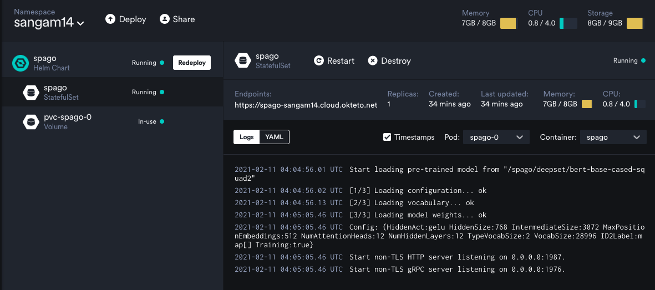Click the HTTP server listening on 0.0.0.0:1987 log line

(400, 257)
